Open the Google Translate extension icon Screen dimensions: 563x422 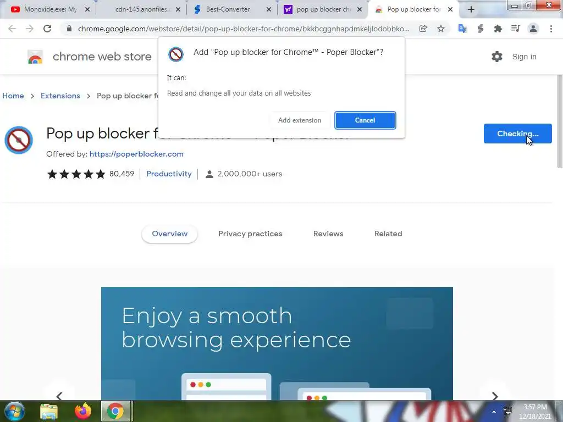(x=462, y=29)
